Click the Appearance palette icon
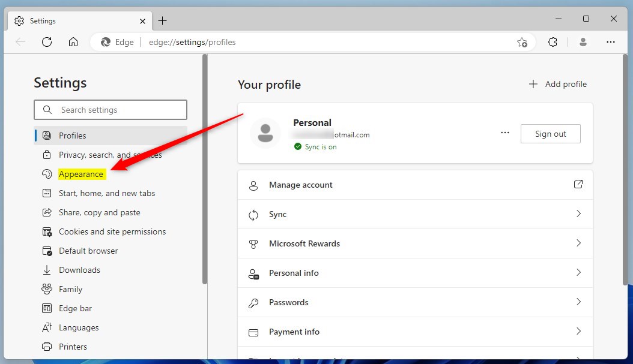Screen dimensions: 633x364 (x=47, y=174)
